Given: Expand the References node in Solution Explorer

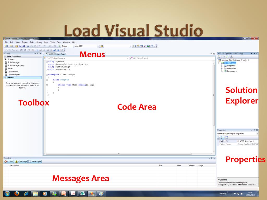Looking at the screenshot, I should (x=222, y=68).
